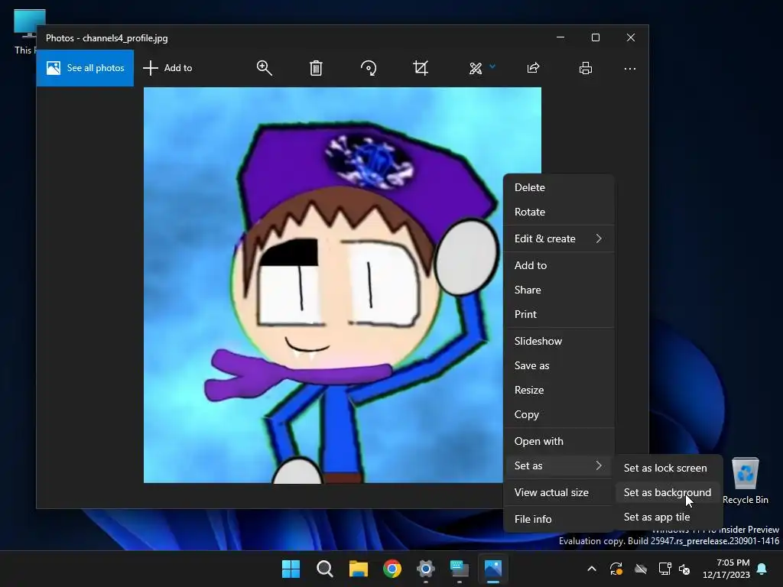Click the Print icon in toolbar
Image resolution: width=783 pixels, height=587 pixels.
[x=585, y=68]
